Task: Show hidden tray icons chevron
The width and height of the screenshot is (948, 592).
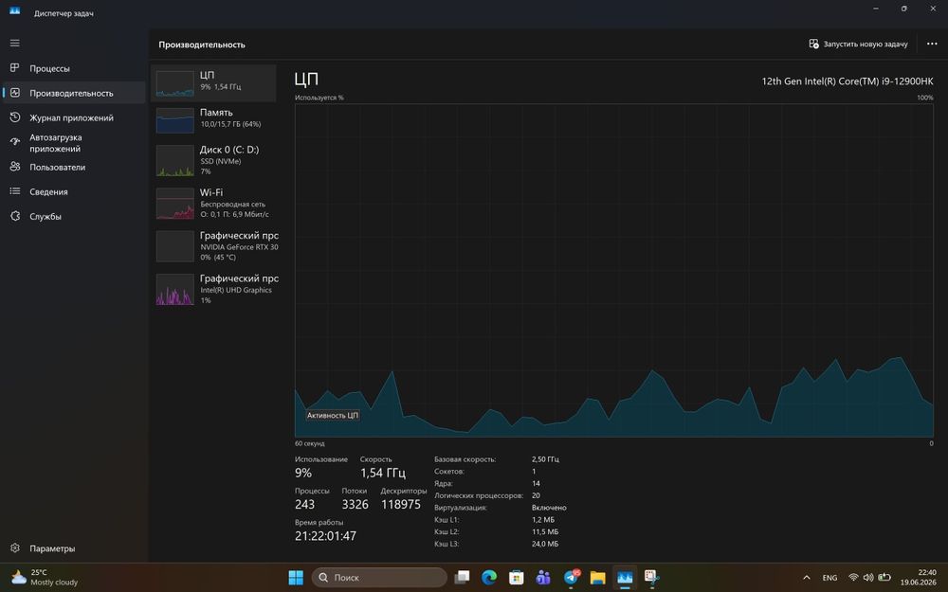Action: click(x=806, y=578)
